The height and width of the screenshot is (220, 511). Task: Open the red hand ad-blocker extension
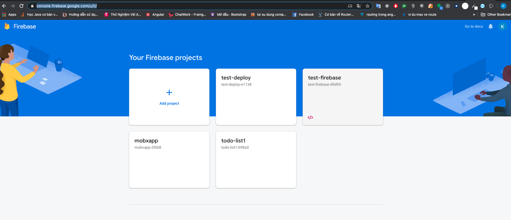point(395,6)
